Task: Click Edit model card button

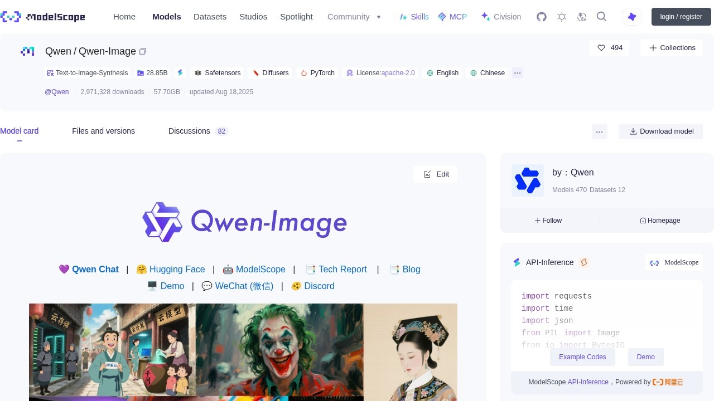Action: 436,174
